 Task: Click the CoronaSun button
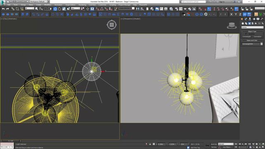[258, 37]
